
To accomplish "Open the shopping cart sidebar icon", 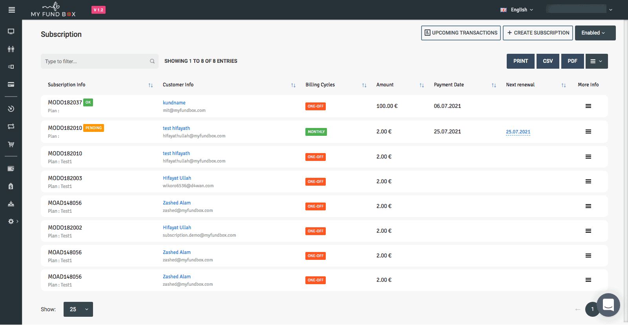I will (x=11, y=144).
